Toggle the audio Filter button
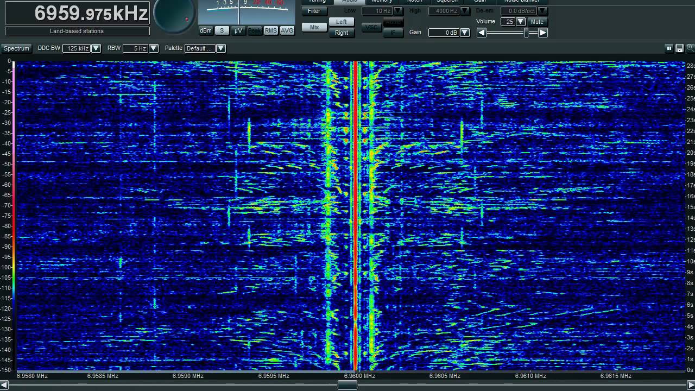The image size is (695, 391). (x=314, y=11)
